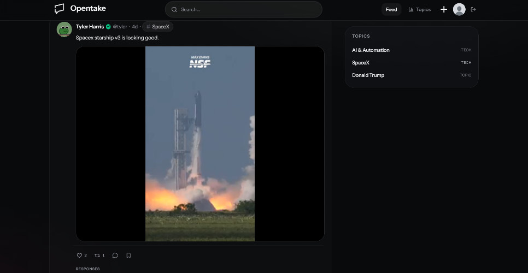
Task: Select the 4d post timestamp
Action: 134,27
